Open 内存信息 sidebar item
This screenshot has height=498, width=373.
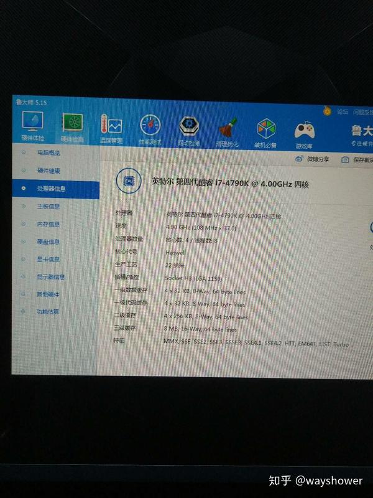pos(48,224)
